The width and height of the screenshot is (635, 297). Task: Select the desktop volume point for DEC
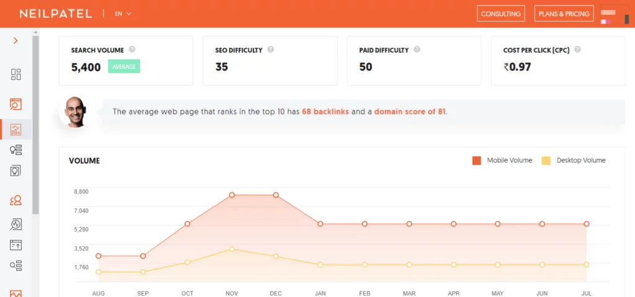pos(276,257)
